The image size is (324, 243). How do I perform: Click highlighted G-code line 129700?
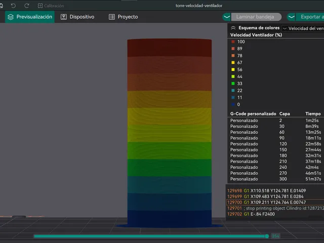tap(275, 202)
